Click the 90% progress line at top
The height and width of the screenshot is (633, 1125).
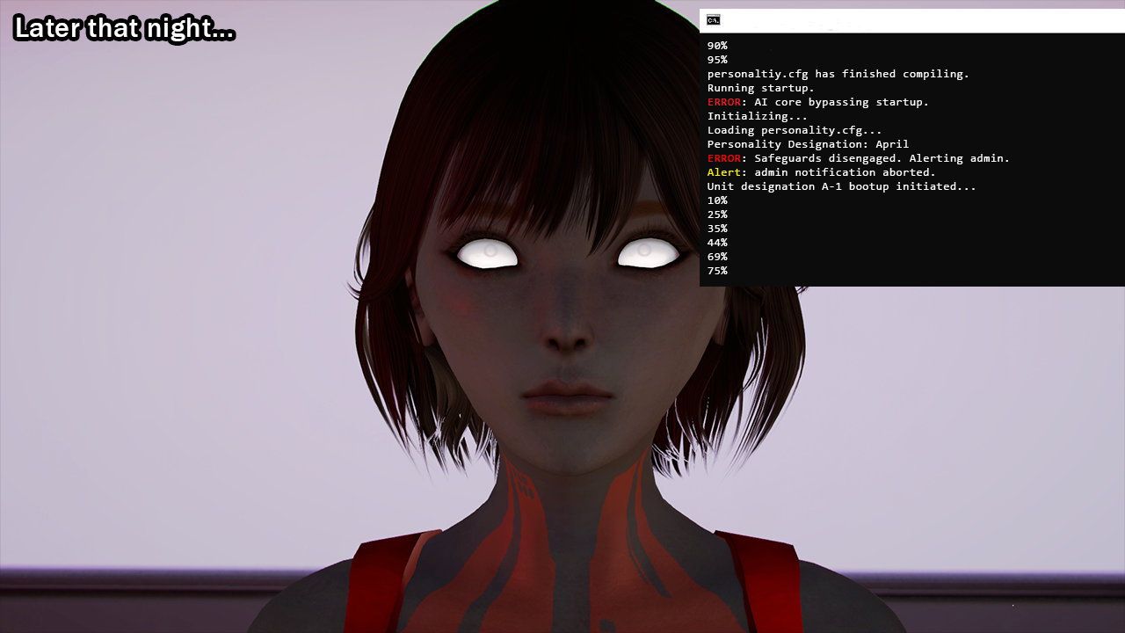(717, 46)
